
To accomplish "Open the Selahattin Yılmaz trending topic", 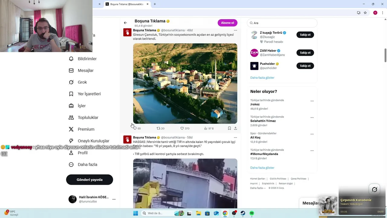I will coord(263,121).
